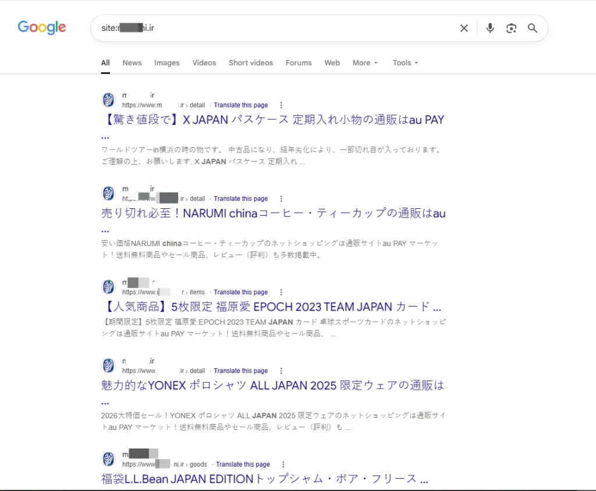Click the snippet starting 2026大特価セール
This screenshot has width=596, height=491.
(274, 421)
